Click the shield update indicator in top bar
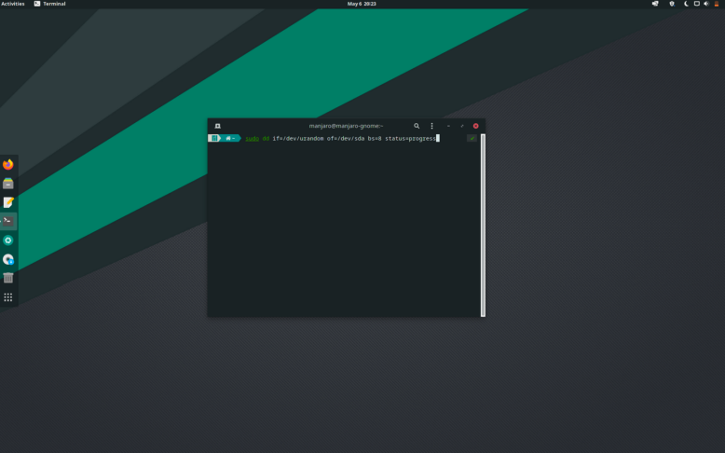Screen dimensions: 725x453 click(672, 4)
